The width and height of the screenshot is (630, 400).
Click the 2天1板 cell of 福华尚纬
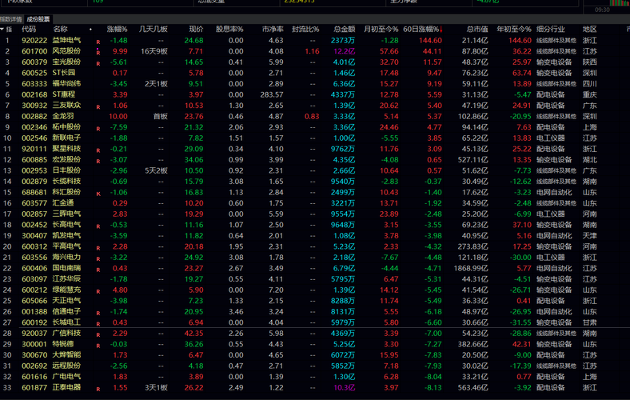(x=156, y=84)
